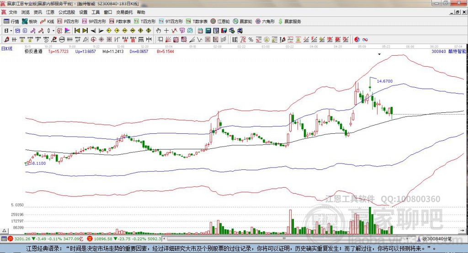Click the black left arrow icon
Screen dimensions: 468x253
(x=93, y=31)
